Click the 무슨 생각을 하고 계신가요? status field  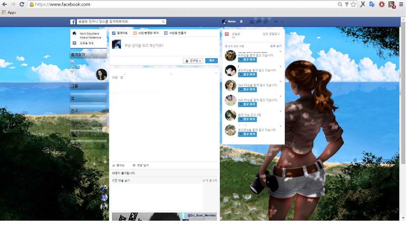pos(144,46)
